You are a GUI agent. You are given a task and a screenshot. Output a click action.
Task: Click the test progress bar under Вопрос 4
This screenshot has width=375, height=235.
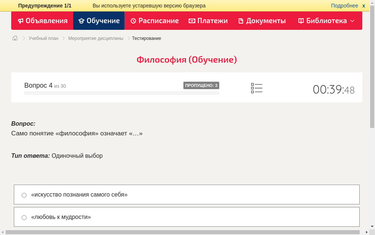(x=121, y=93)
